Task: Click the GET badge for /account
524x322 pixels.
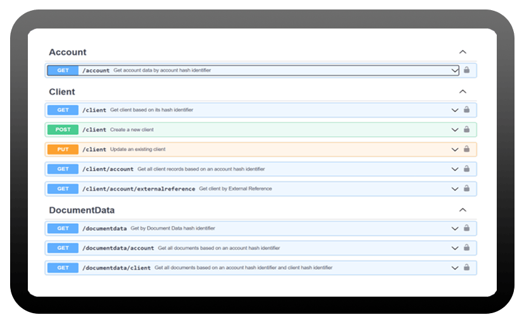Action: pos(63,70)
